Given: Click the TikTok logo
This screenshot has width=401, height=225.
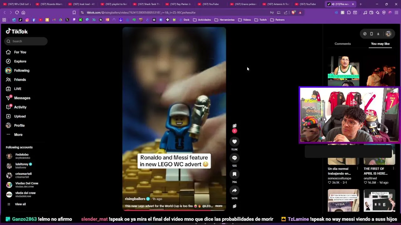Looking at the screenshot, I should click(x=17, y=31).
